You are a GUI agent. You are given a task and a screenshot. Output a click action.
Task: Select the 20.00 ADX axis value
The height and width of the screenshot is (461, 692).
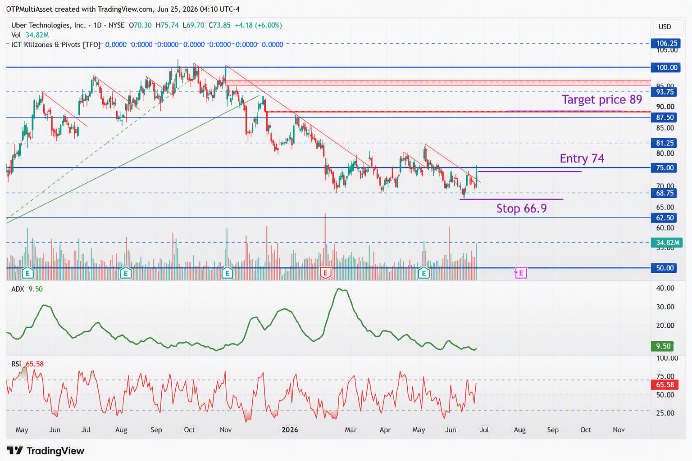coord(665,325)
